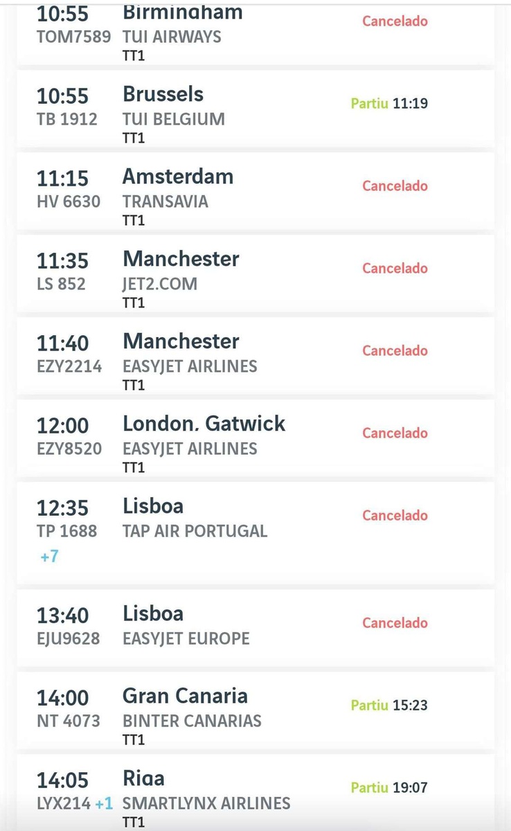Click the SMARTLYNX AIRLINES label
Screen dimensions: 511x831
(206, 803)
